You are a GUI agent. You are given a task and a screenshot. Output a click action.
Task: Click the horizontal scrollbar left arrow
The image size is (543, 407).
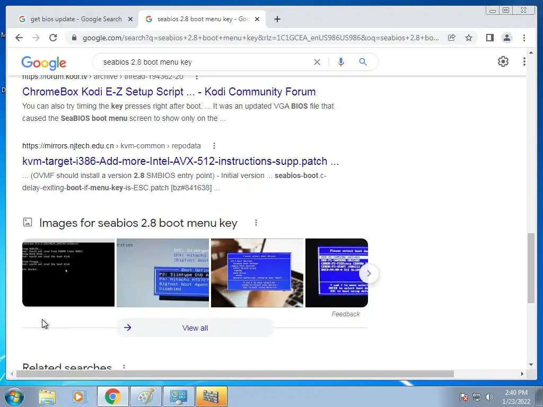12,374
